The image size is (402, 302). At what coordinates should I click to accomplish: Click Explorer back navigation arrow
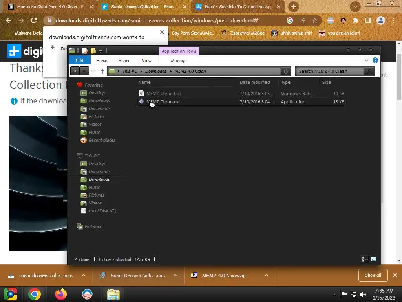(75, 71)
